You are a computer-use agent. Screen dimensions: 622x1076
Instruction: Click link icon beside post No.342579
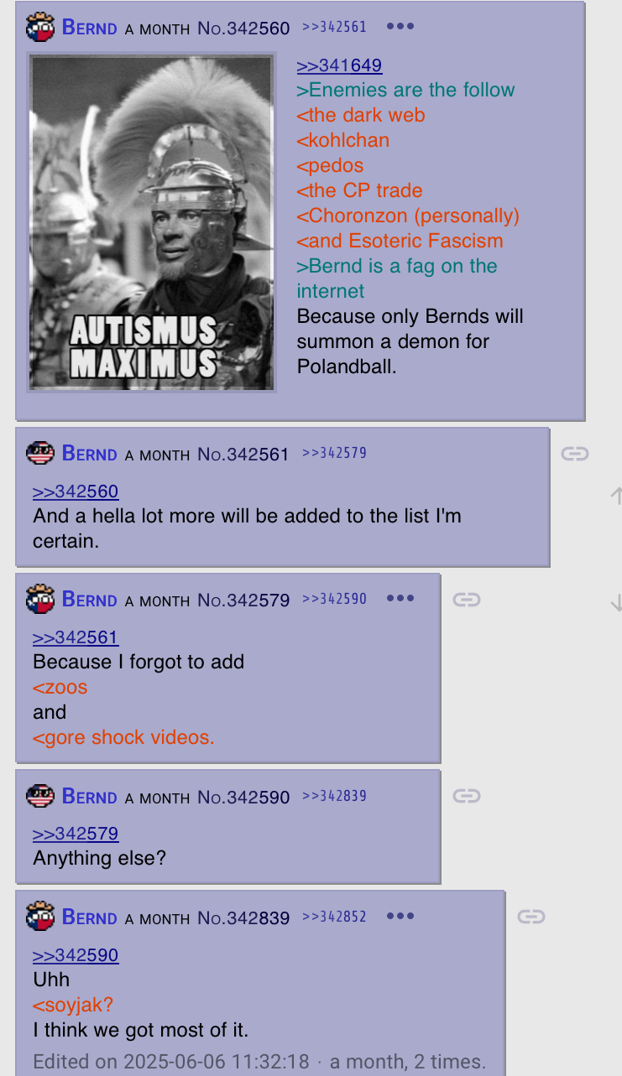click(x=466, y=600)
